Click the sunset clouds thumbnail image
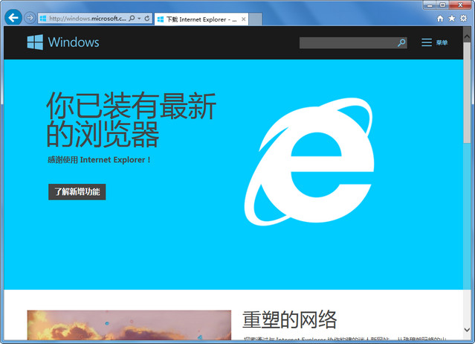475x344 pixels. click(x=129, y=326)
